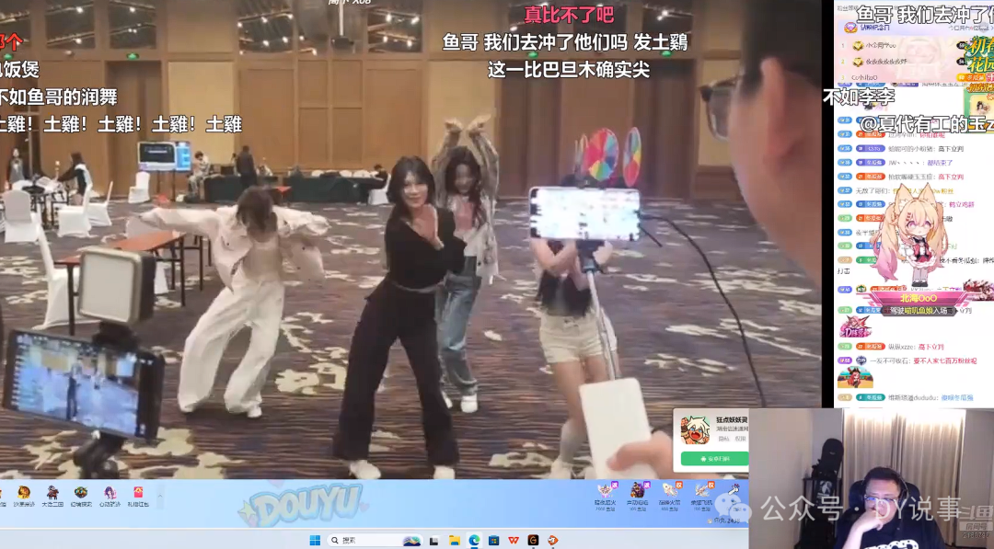994x549 pixels.
Task: Open the game ad app icon
Action: pos(696,430)
